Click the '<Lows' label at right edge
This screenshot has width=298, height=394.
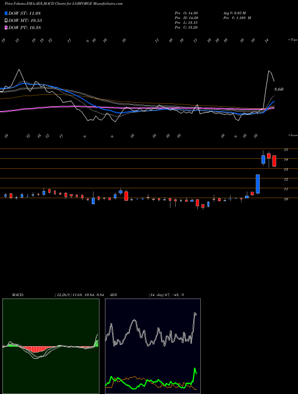pyautogui.click(x=293, y=135)
